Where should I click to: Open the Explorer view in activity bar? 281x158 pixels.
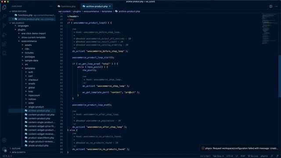pyautogui.click(x=4, y=7)
